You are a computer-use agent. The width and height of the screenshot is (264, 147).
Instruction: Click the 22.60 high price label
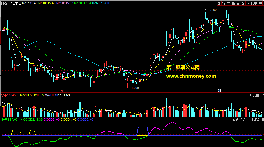coord(213,10)
